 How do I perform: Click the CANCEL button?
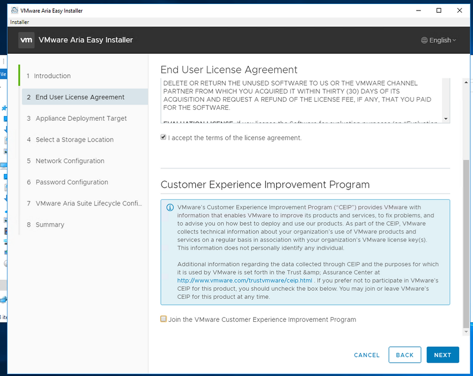pos(367,355)
